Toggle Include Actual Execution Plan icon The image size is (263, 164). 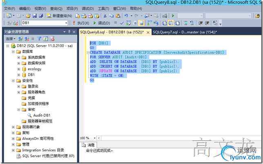[149, 23]
